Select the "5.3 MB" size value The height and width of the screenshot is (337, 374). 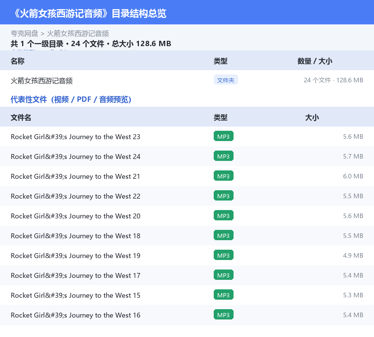click(x=353, y=295)
